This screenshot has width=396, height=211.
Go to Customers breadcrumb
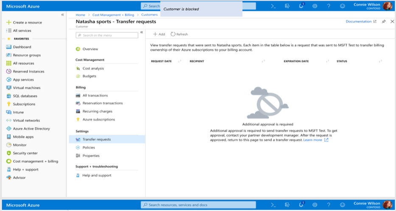(x=149, y=15)
